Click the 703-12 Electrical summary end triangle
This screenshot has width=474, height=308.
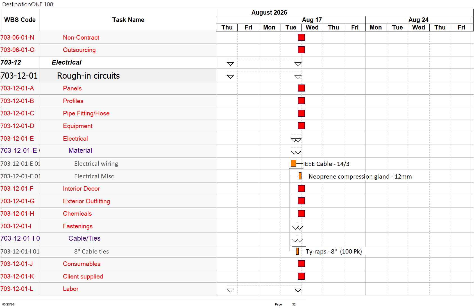tap(298, 64)
